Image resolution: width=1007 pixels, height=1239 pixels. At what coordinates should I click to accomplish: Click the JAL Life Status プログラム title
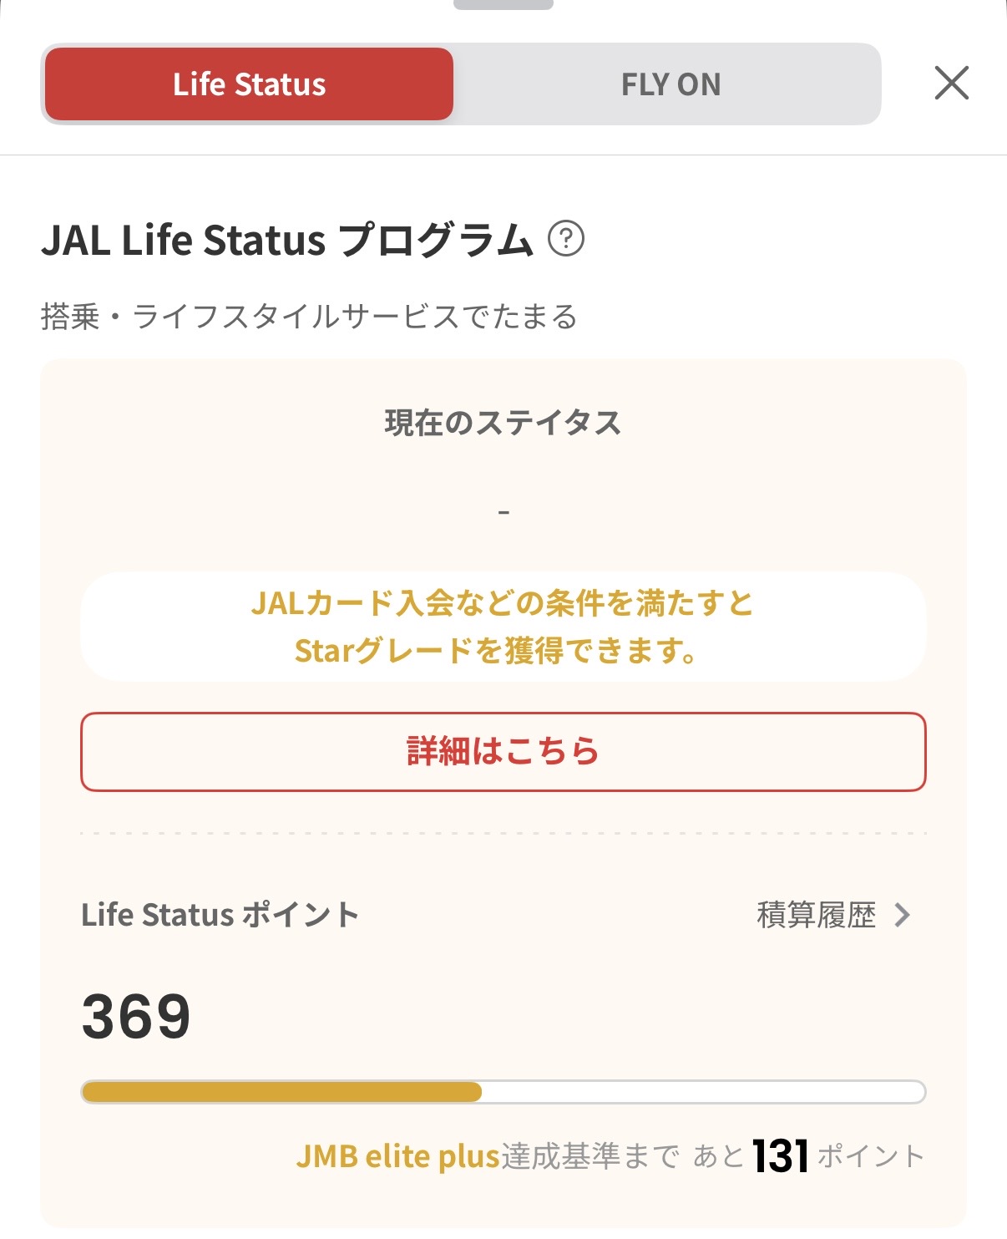[x=286, y=240]
